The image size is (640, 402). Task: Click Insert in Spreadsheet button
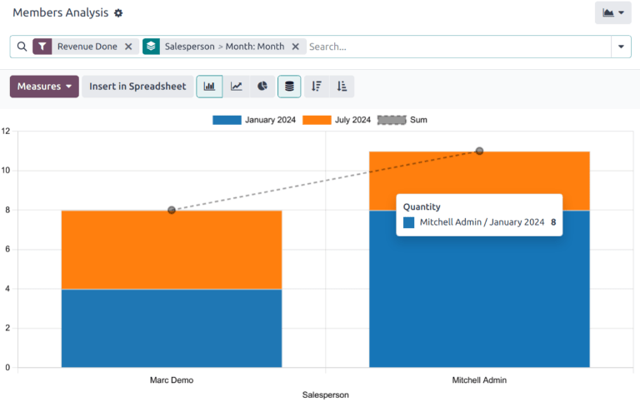coord(137,87)
